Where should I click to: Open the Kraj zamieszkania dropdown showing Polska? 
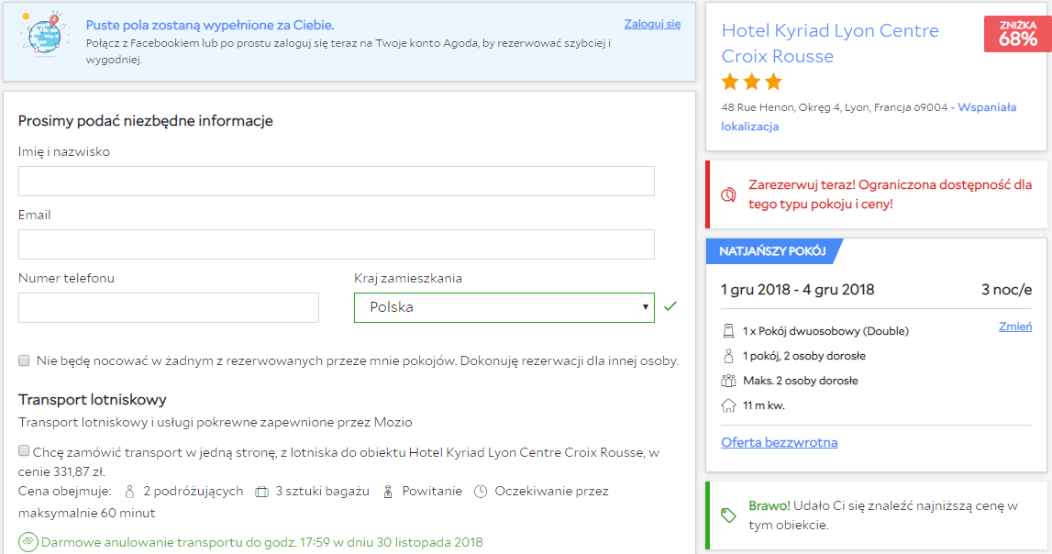pyautogui.click(x=504, y=307)
